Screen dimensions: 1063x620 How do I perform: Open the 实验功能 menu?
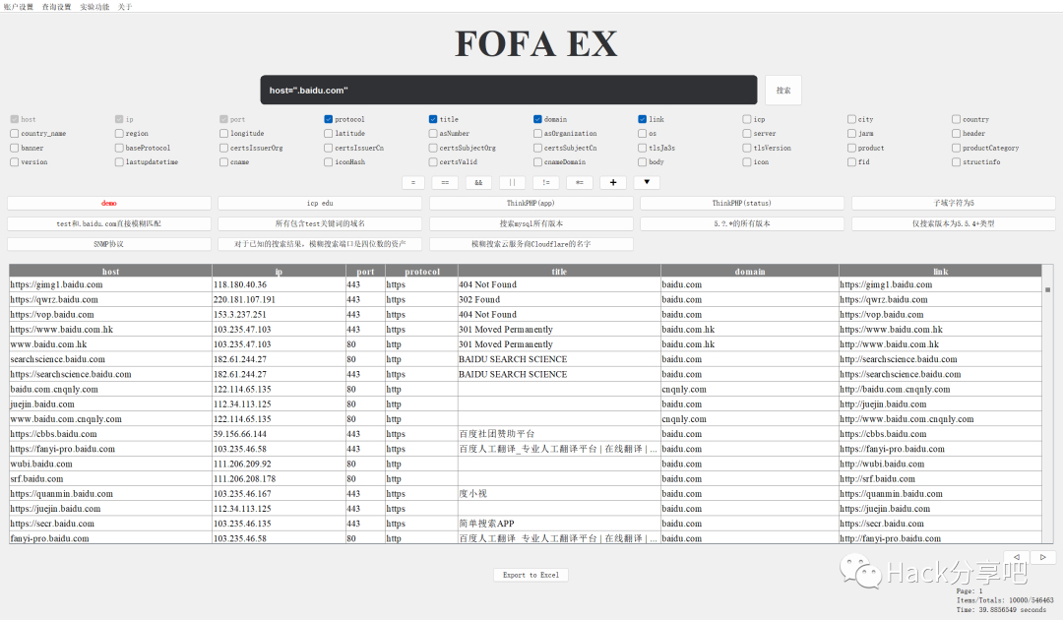coord(94,7)
